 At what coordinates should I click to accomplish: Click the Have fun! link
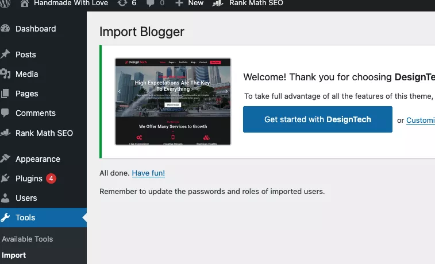coord(148,173)
